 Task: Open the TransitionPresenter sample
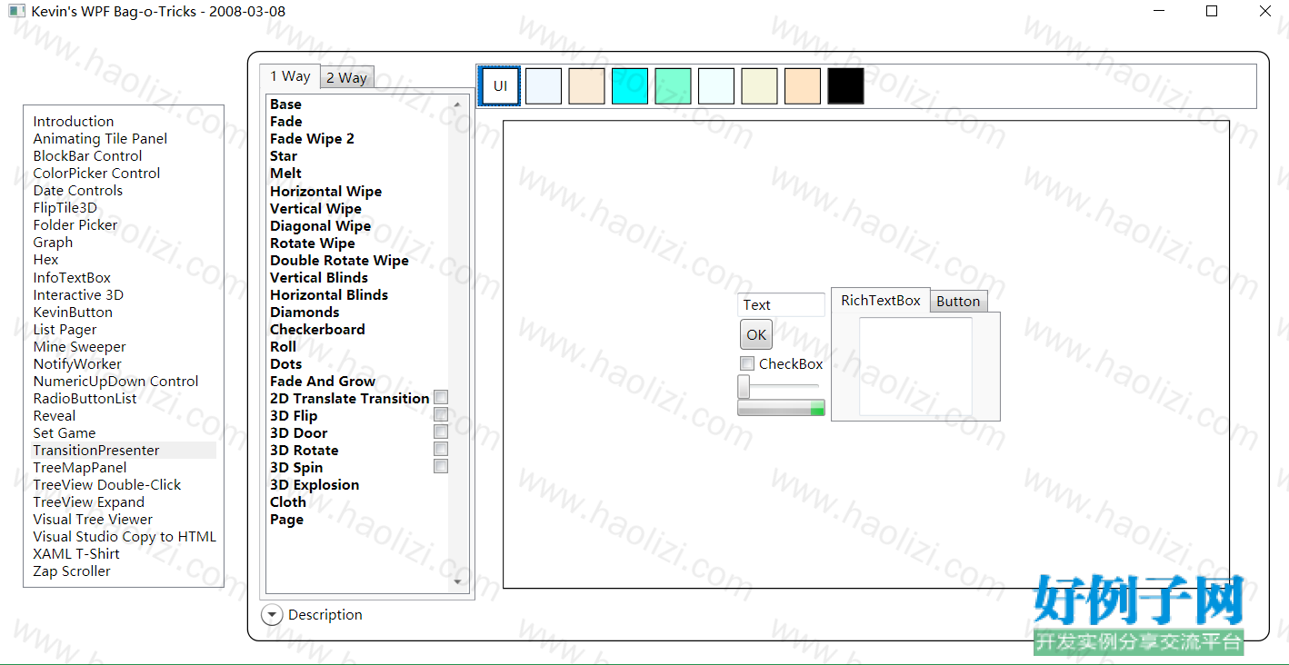pos(96,451)
